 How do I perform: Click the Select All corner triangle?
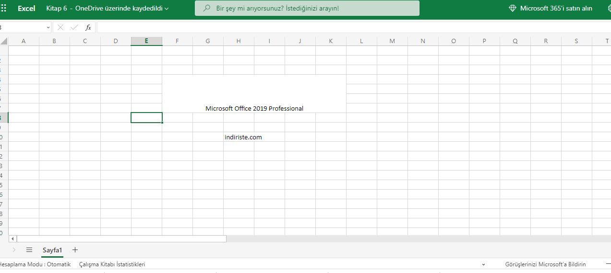4,41
